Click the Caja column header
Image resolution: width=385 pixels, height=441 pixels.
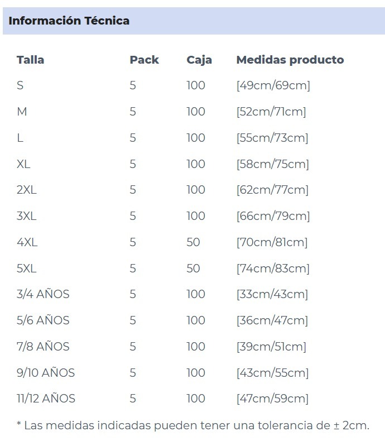tap(199, 60)
